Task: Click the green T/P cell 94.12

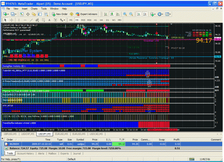Action: (119, 144)
